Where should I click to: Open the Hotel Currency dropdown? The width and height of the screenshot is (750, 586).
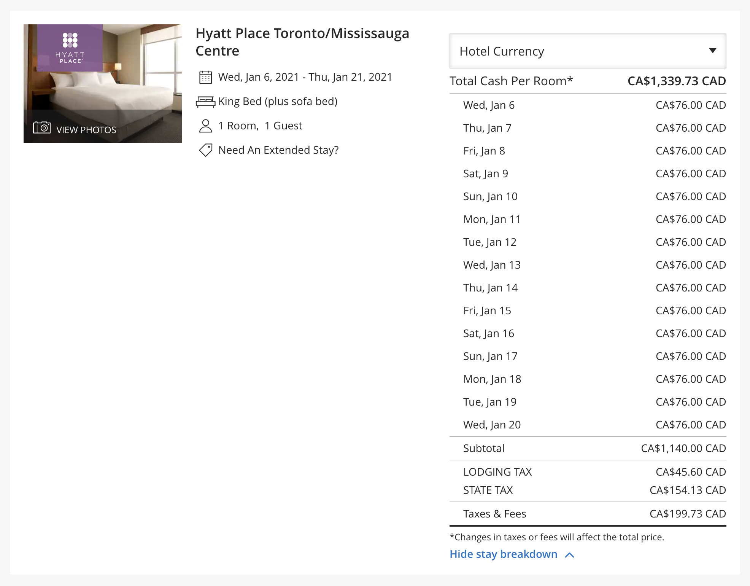coord(587,51)
